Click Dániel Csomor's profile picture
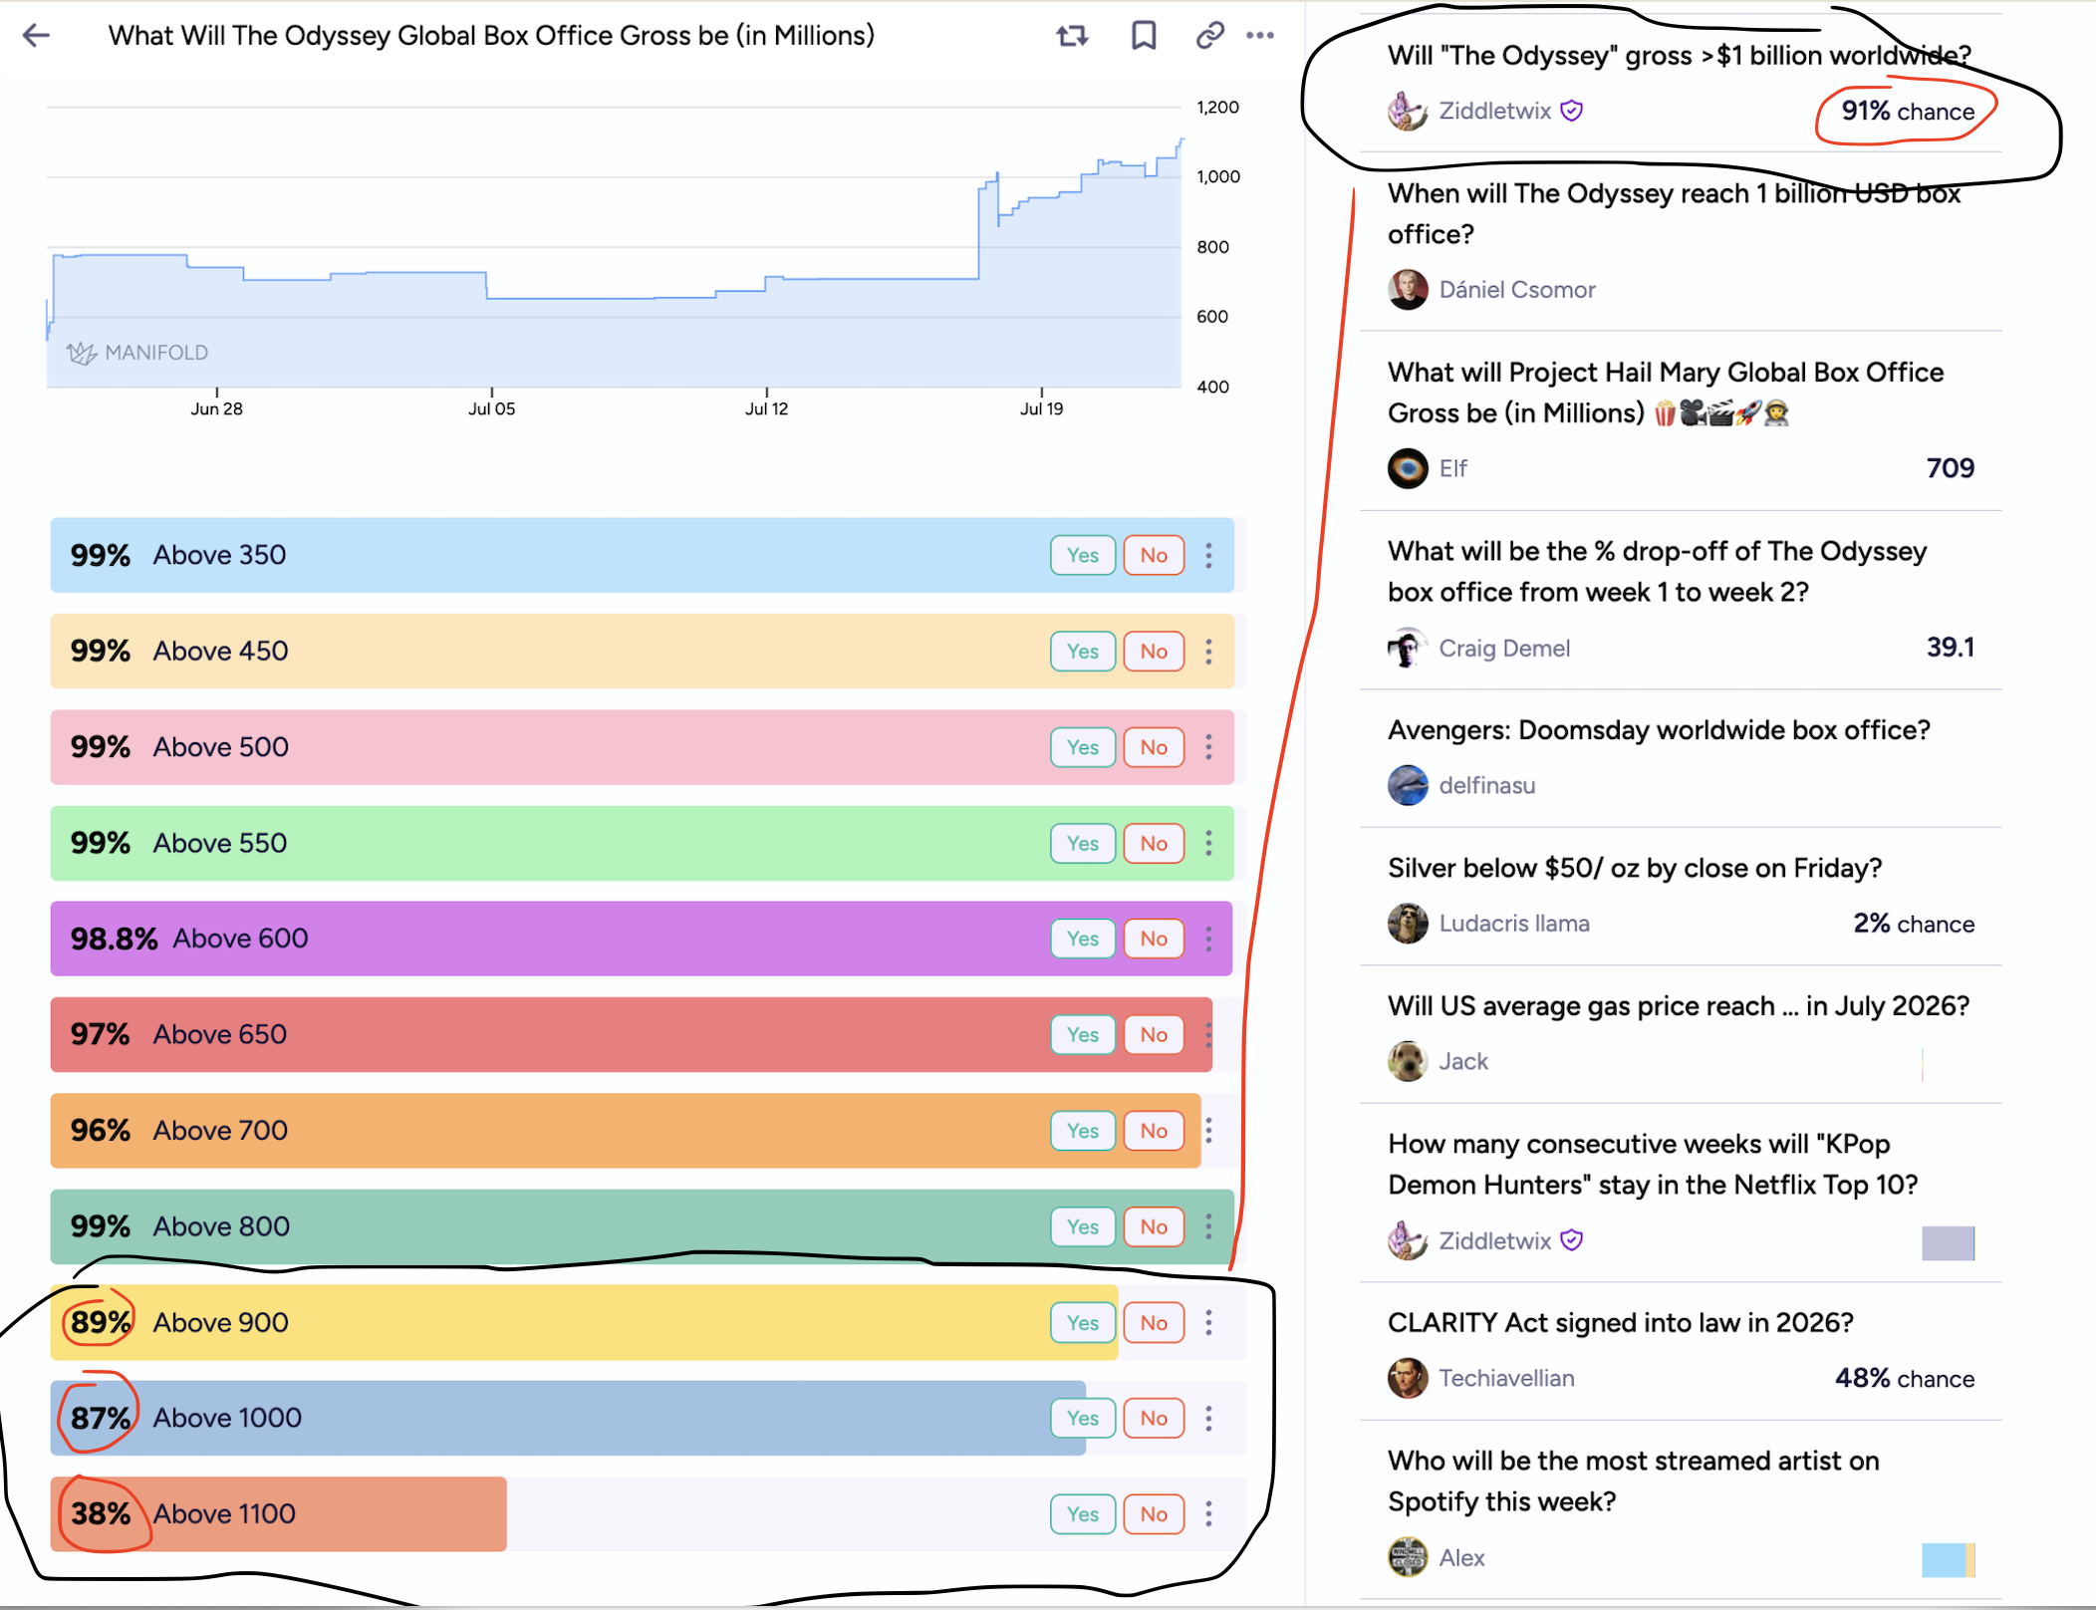Image resolution: width=2096 pixels, height=1610 pixels. tap(1408, 290)
